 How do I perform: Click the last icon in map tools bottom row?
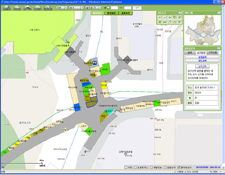pos(180,22)
